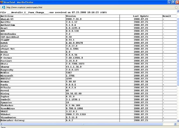
Task: Select the Sunbelt antivirus name
Action: pyautogui.click(x=6, y=99)
